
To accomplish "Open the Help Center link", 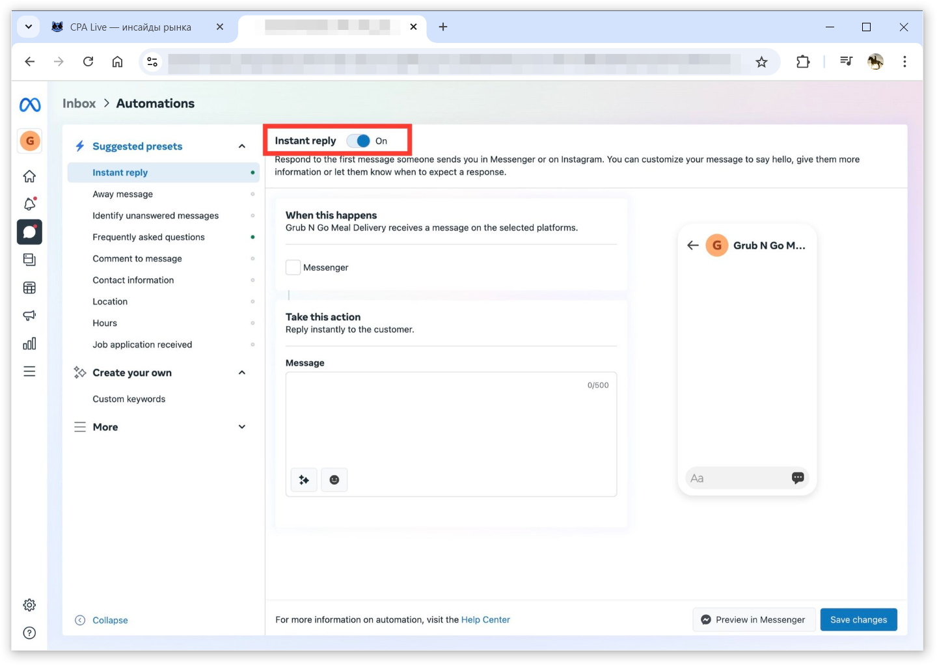I will [485, 619].
